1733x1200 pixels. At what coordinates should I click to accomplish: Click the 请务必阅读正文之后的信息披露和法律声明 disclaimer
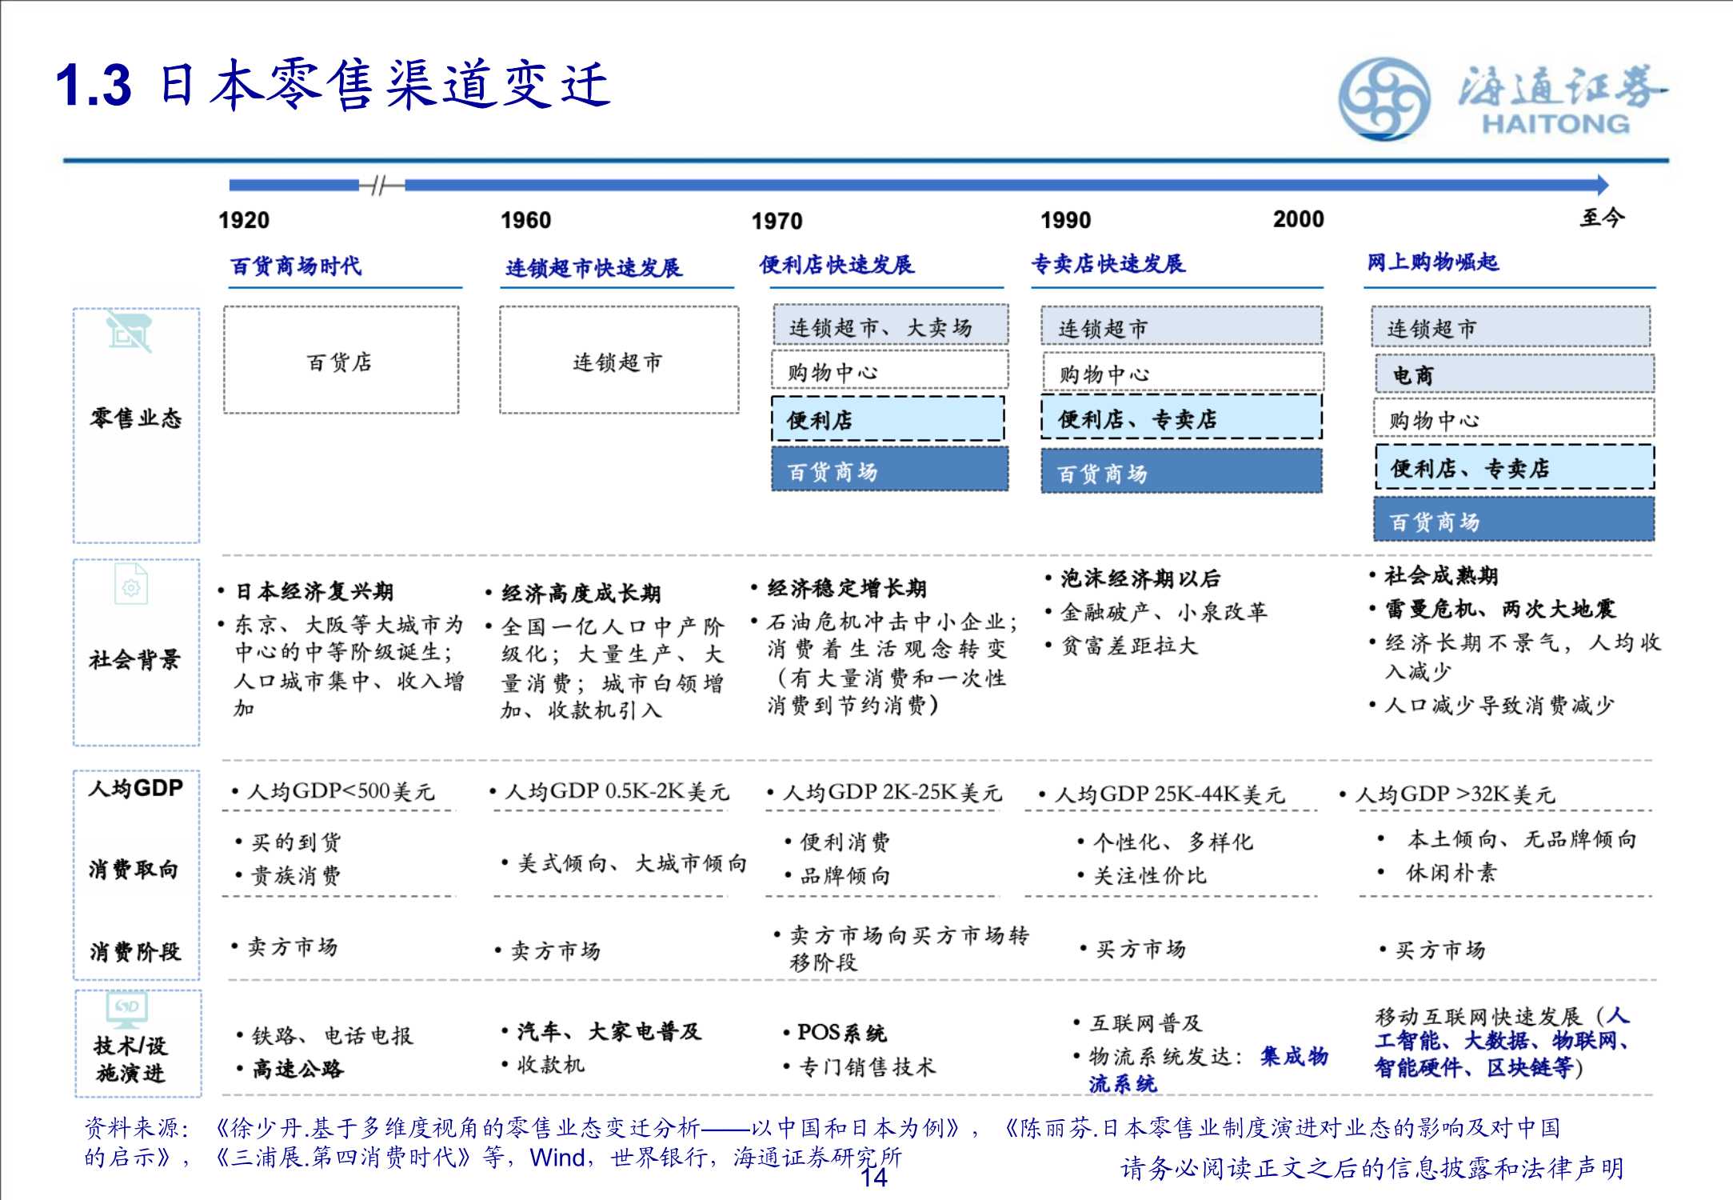(x=1372, y=1169)
